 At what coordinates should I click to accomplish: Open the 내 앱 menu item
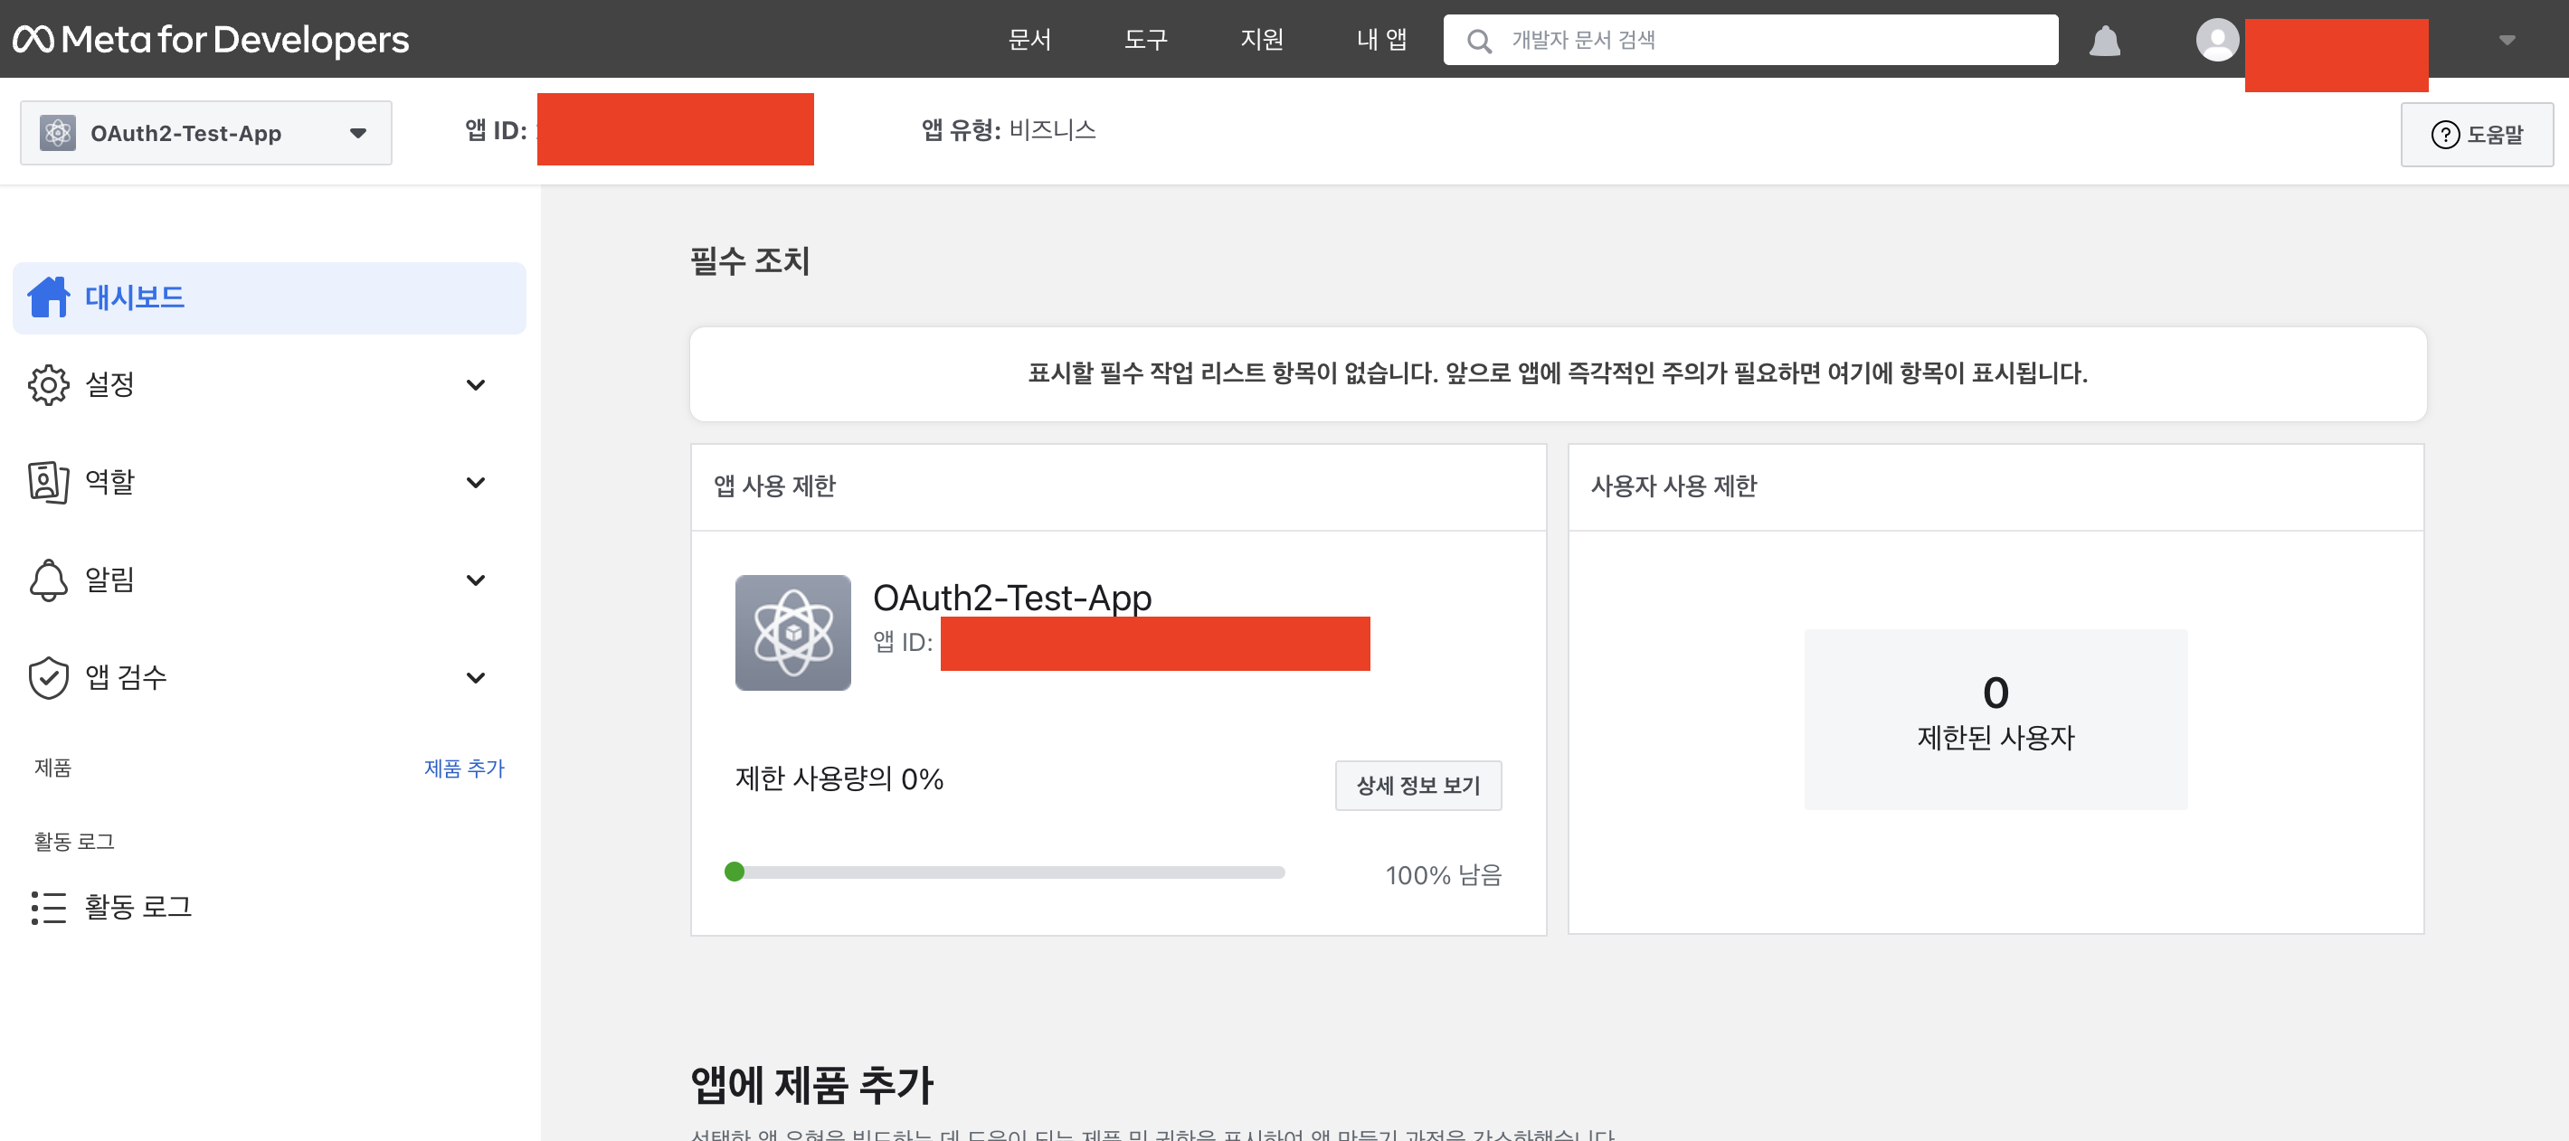click(x=1381, y=40)
